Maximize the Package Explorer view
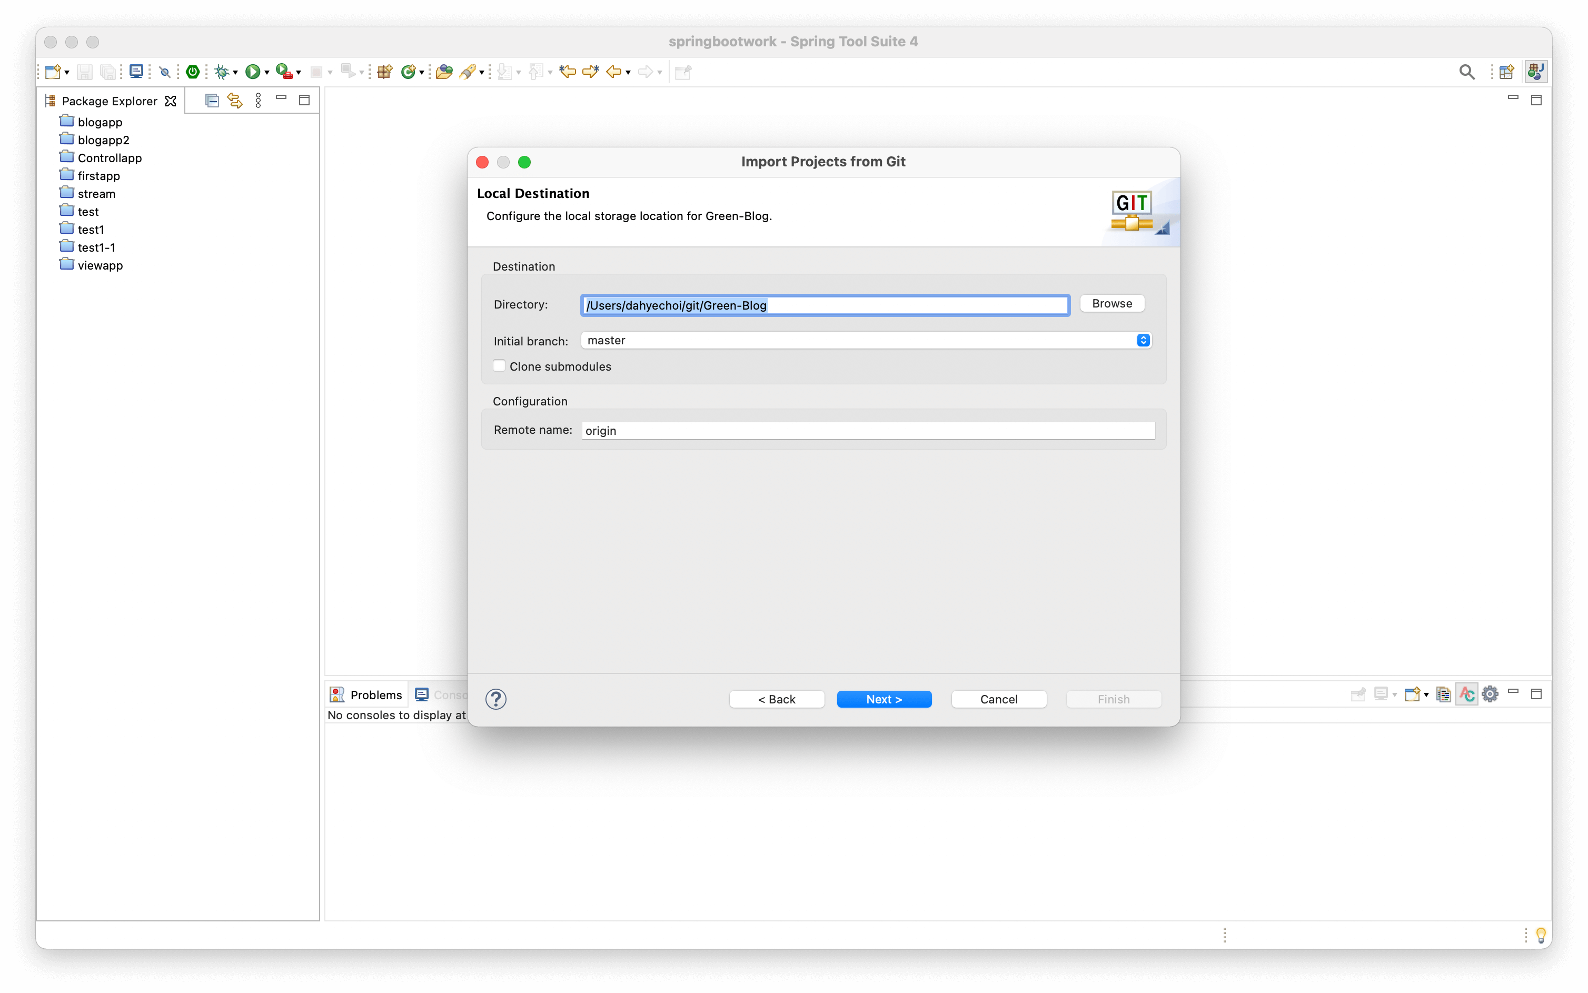The image size is (1588, 993). tap(304, 101)
